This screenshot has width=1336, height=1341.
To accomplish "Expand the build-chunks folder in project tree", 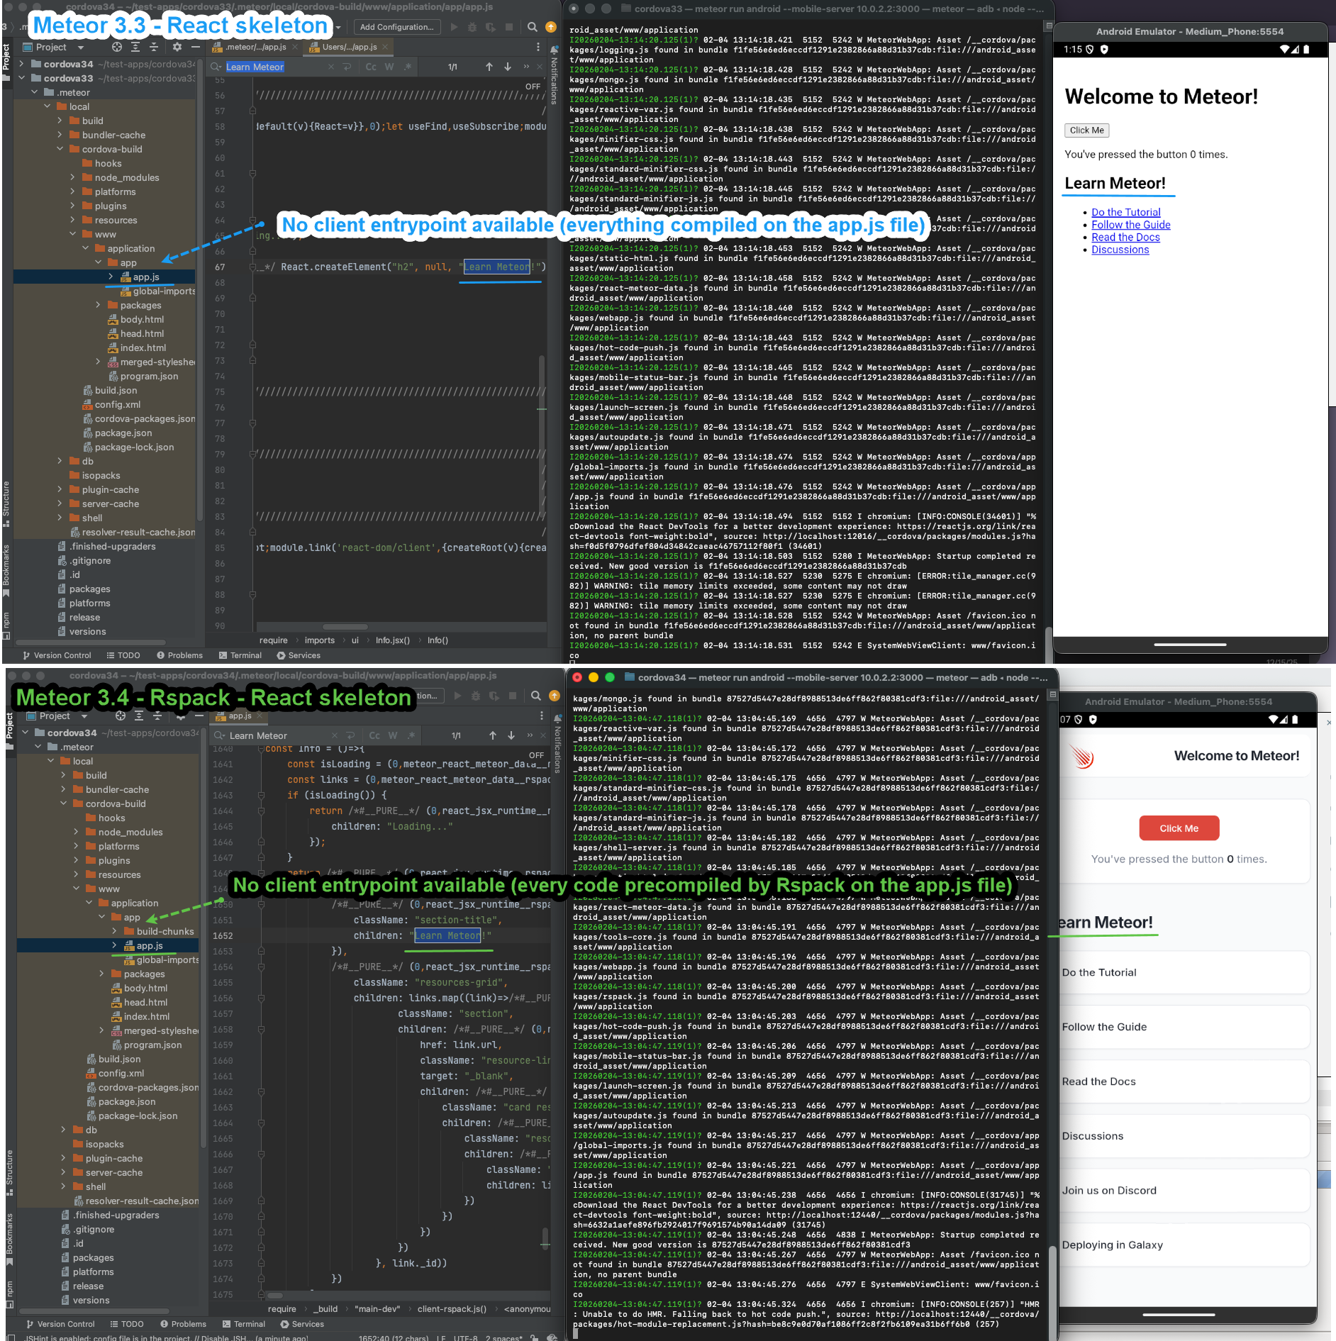I will coord(115,931).
